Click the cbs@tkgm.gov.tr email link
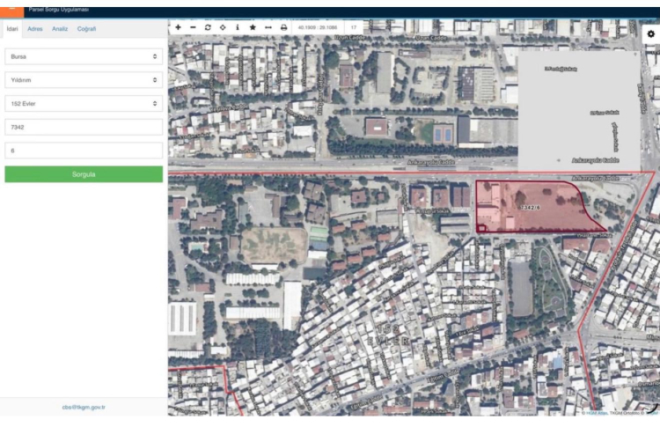This screenshot has height=427, width=660. click(x=84, y=408)
